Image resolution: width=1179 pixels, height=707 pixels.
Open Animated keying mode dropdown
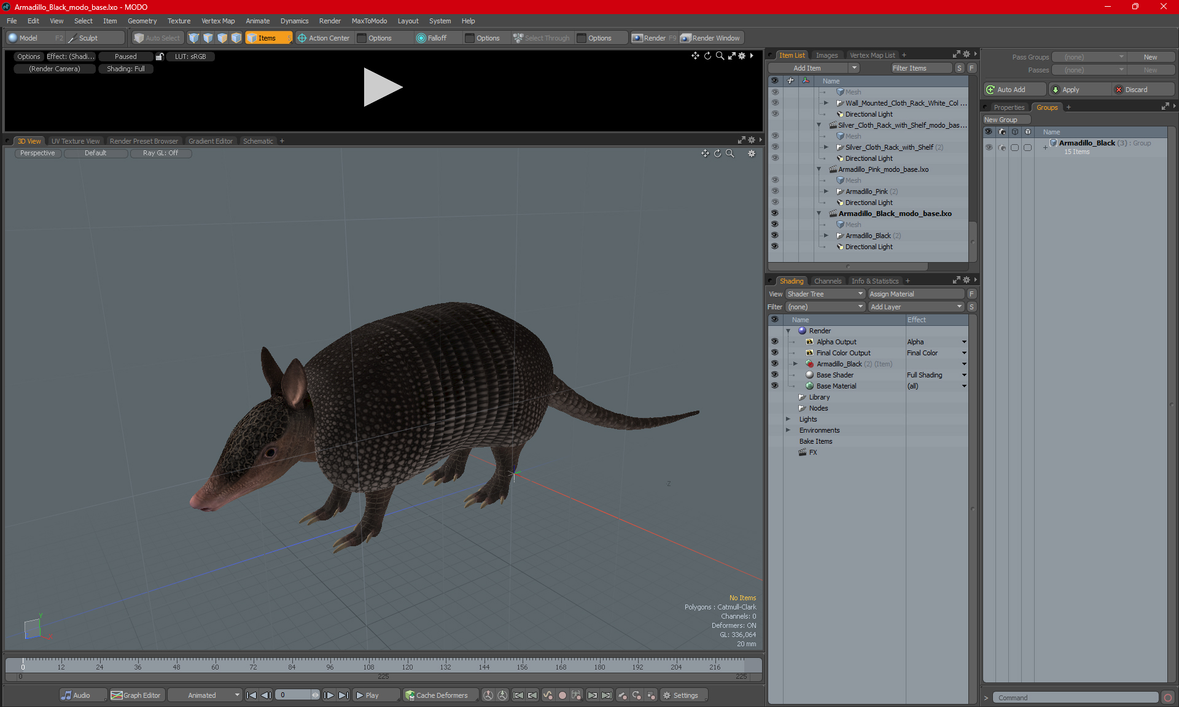point(205,695)
